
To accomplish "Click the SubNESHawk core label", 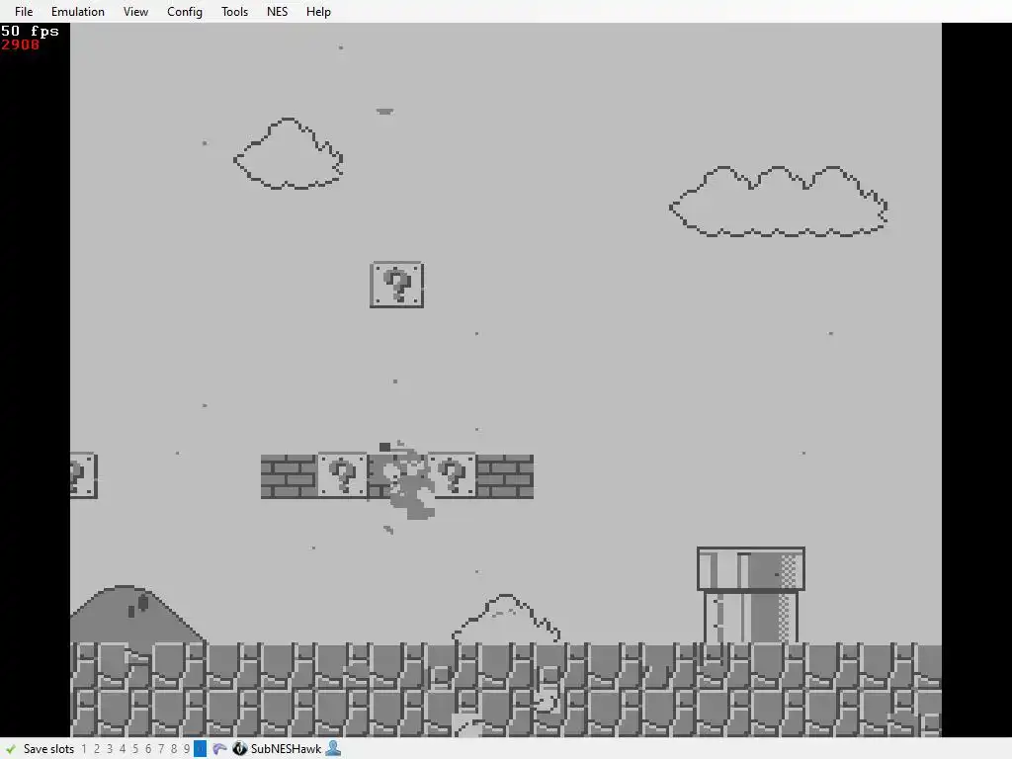I will click(286, 749).
